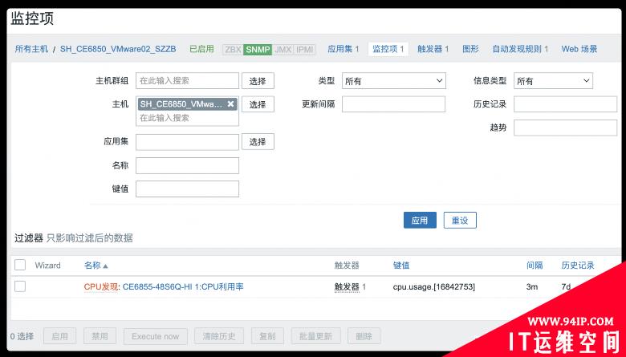The width and height of the screenshot is (626, 357).
Task: Apply the filter with 应用 button
Action: tap(420, 220)
